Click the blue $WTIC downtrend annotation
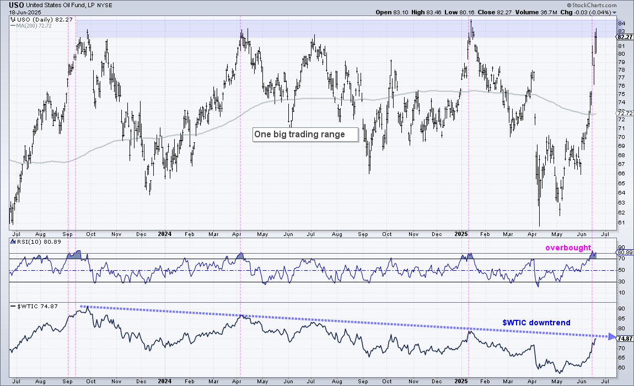Viewport: 634px width, 386px height. point(536,323)
